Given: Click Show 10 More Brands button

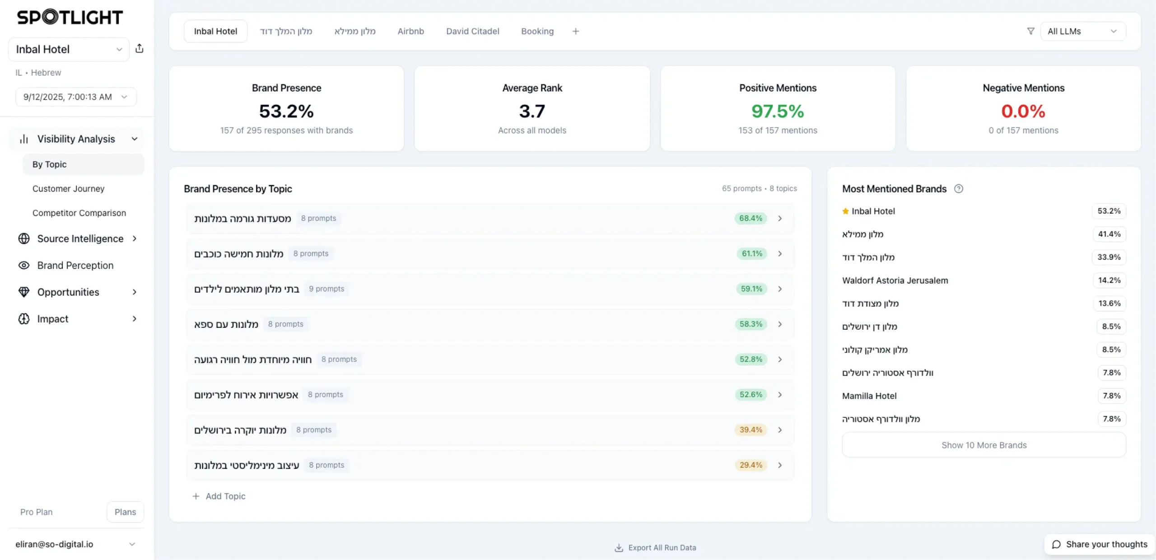Looking at the screenshot, I should tap(984, 445).
